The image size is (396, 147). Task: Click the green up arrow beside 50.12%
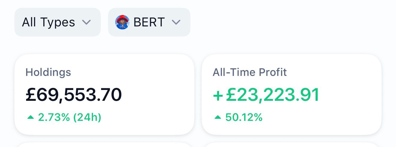click(217, 117)
